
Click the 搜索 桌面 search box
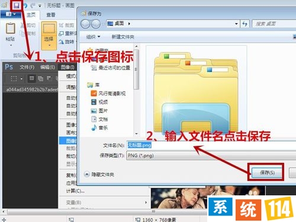(x=274, y=24)
